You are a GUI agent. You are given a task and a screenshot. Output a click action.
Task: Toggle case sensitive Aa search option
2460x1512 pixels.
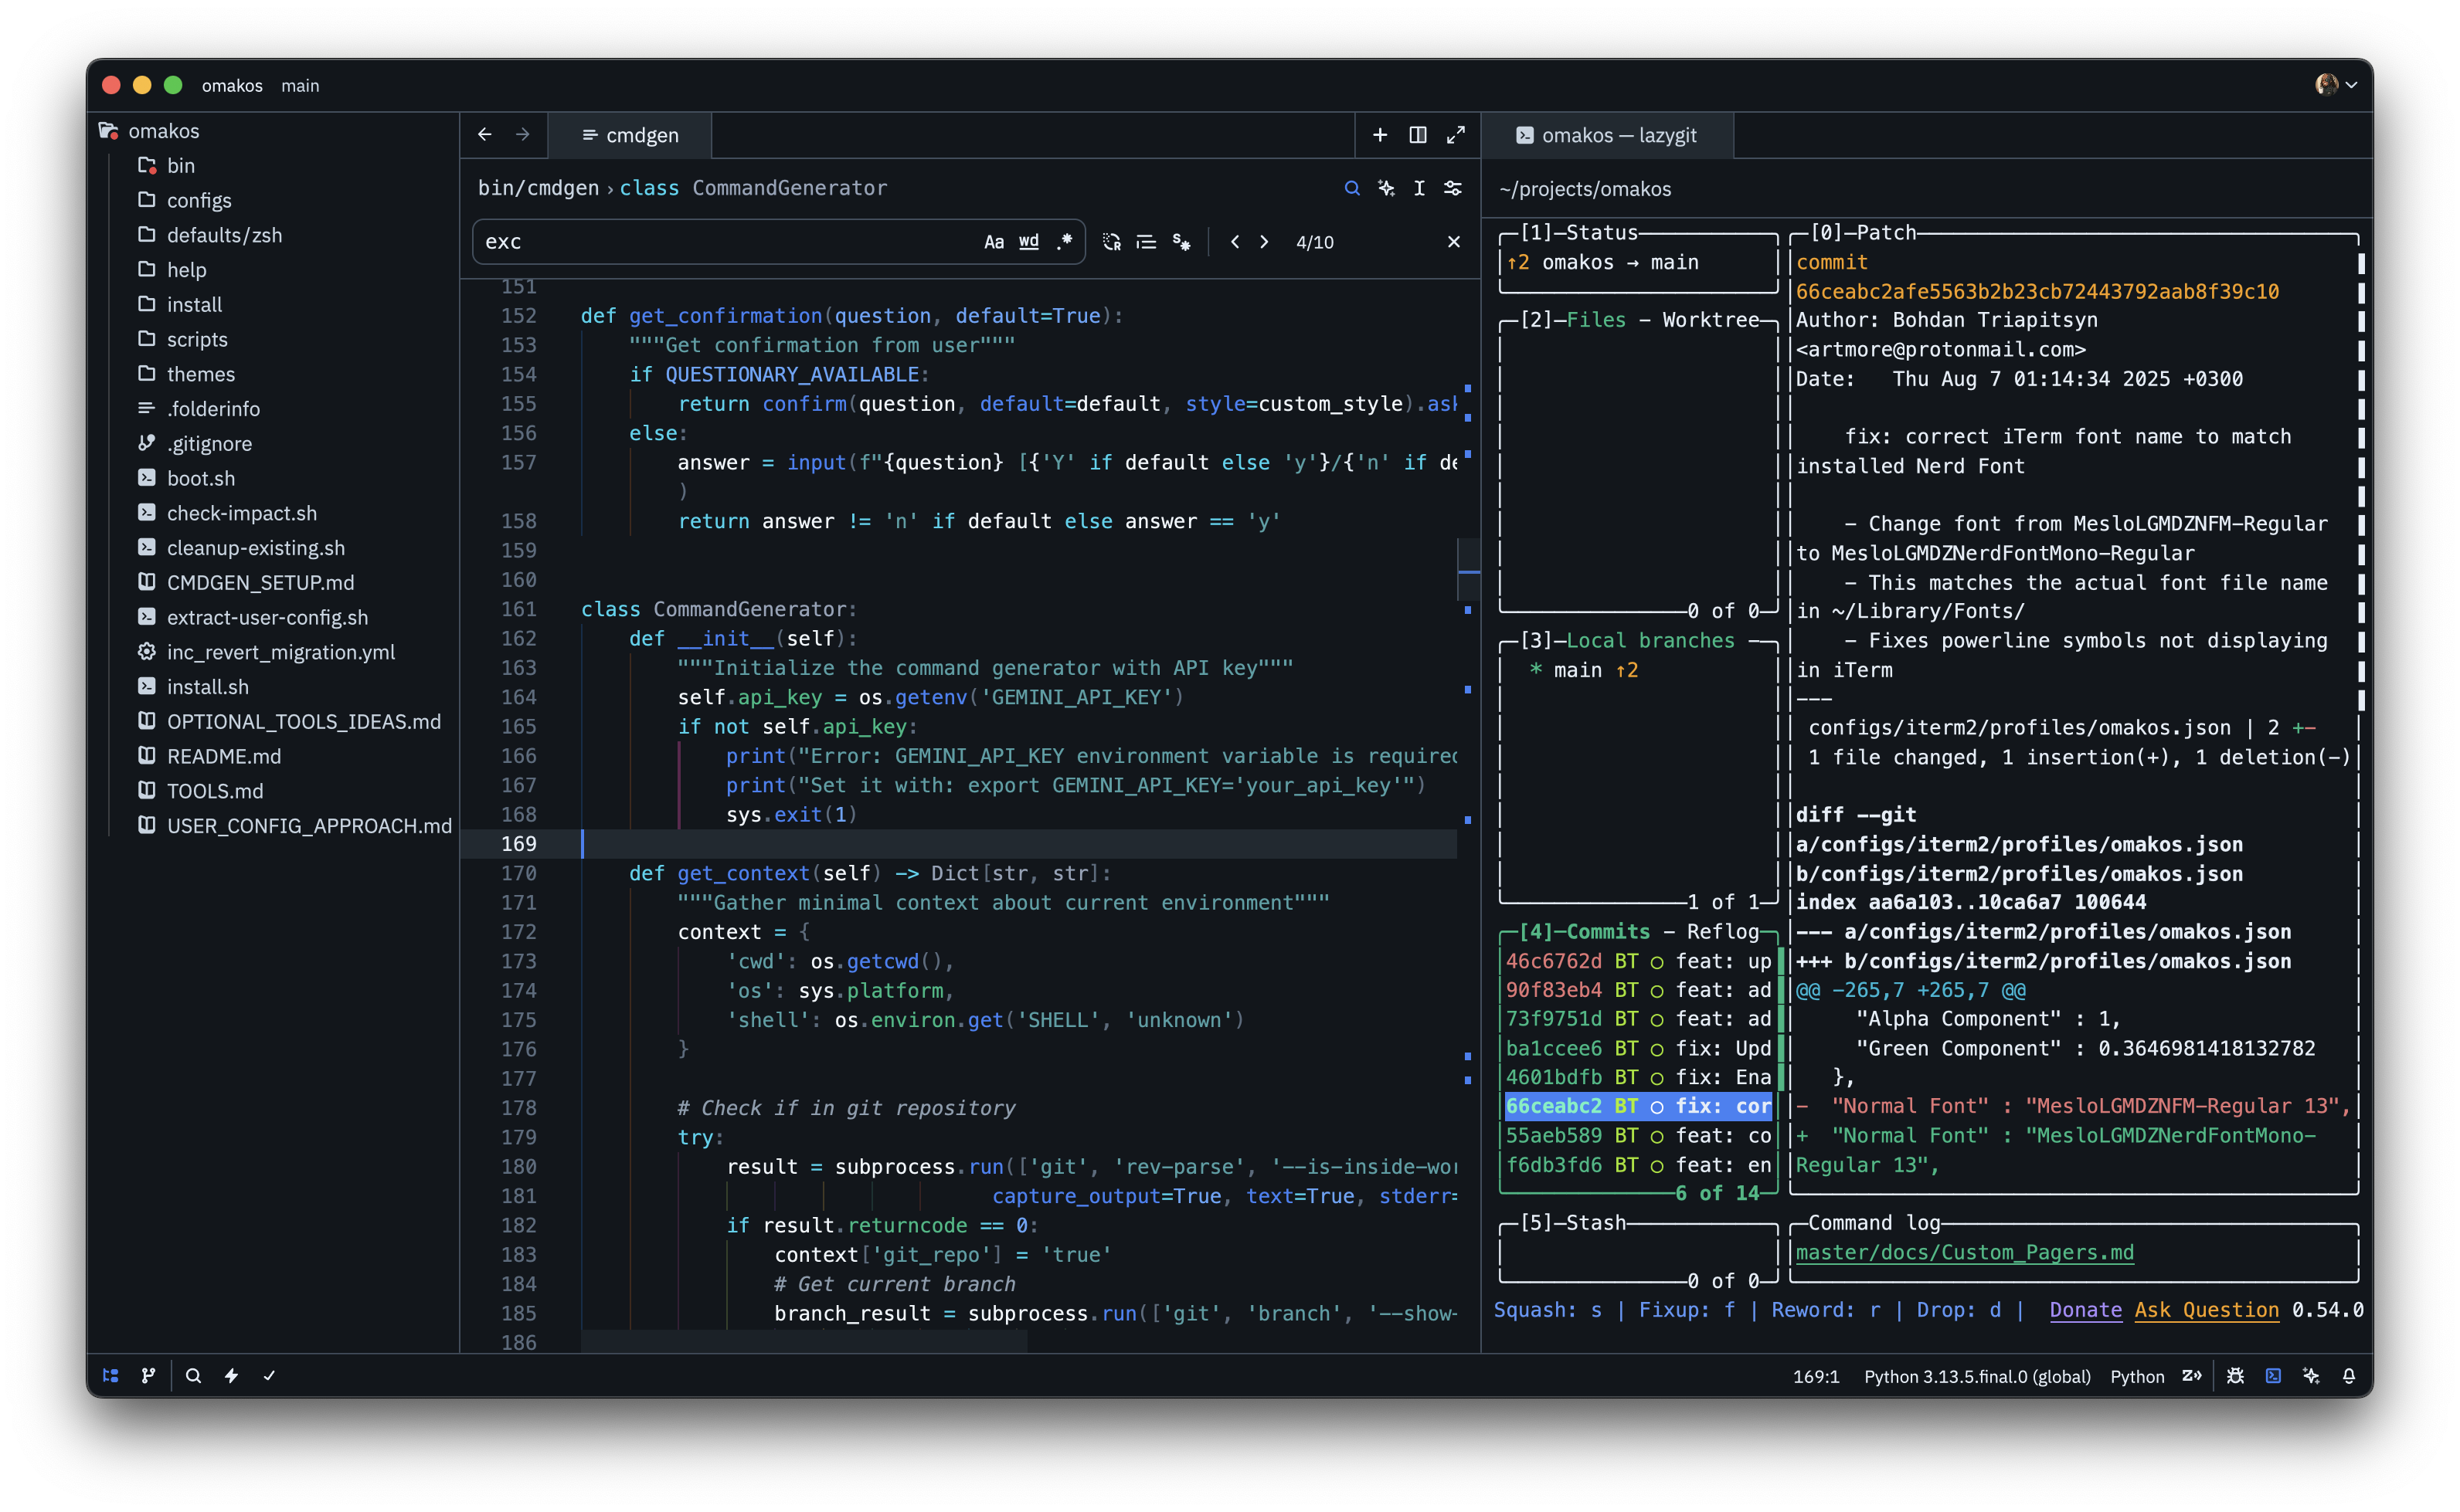point(994,242)
